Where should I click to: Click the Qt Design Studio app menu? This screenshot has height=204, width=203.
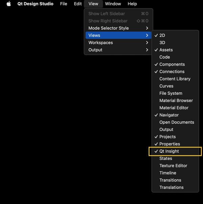[x=36, y=4]
